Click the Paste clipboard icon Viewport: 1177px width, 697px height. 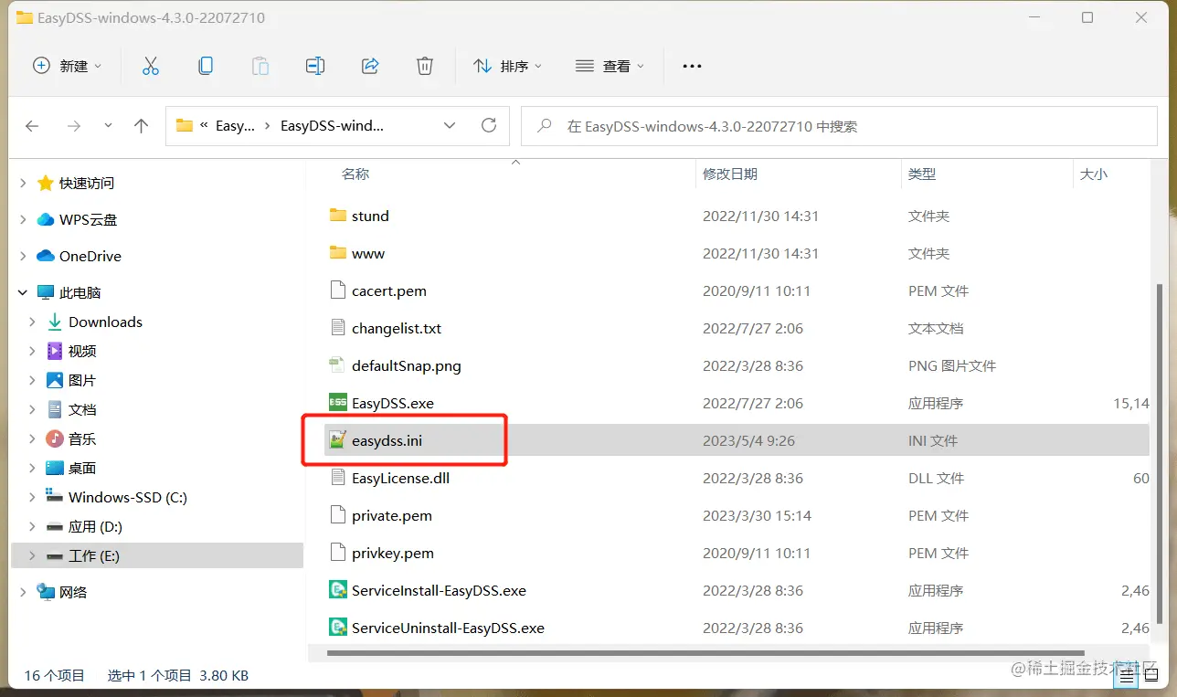[x=260, y=66]
